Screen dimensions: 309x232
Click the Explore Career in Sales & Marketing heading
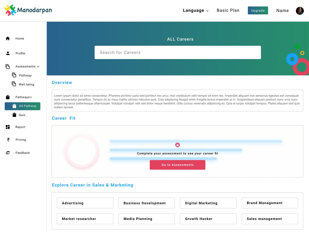92,185
